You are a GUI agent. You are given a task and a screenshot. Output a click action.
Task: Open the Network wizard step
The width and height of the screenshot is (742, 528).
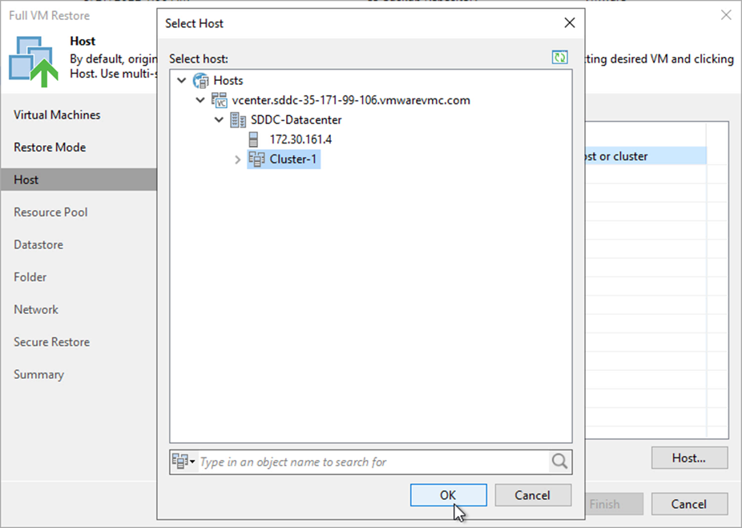tap(36, 309)
